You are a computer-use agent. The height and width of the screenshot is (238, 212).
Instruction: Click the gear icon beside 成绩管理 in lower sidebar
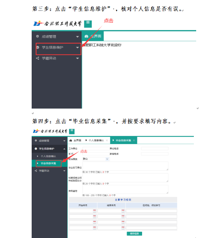point(36,141)
